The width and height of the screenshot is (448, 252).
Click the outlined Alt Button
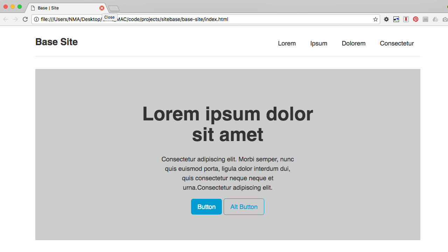(x=244, y=207)
